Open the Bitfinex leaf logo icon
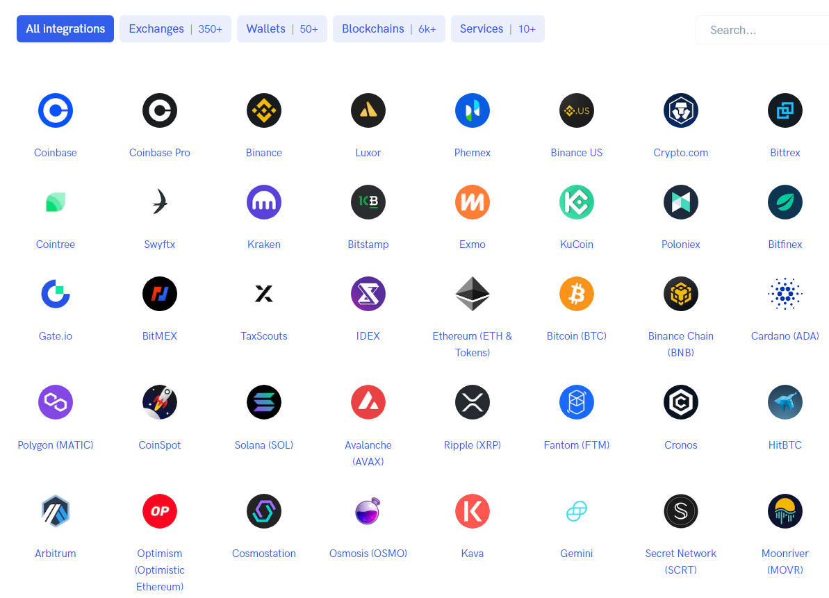The width and height of the screenshot is (829, 598). (785, 202)
